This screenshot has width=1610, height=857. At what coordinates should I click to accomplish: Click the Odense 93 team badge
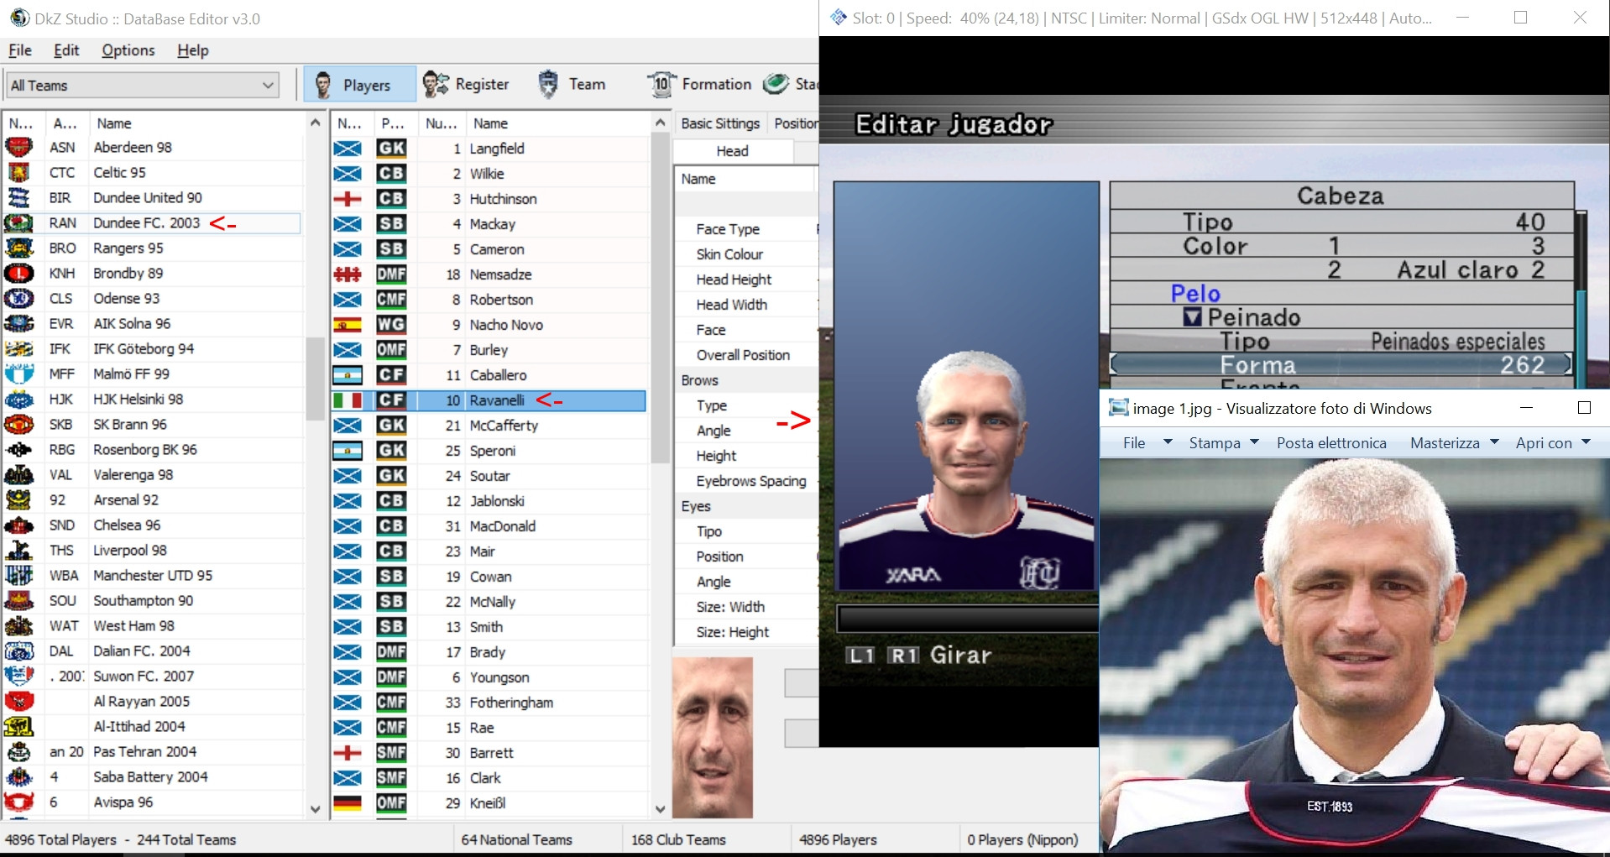[18, 299]
